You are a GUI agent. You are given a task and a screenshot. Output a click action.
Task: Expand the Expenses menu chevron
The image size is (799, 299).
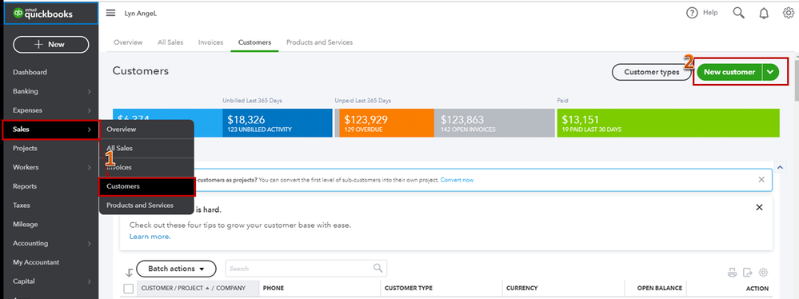click(x=89, y=110)
